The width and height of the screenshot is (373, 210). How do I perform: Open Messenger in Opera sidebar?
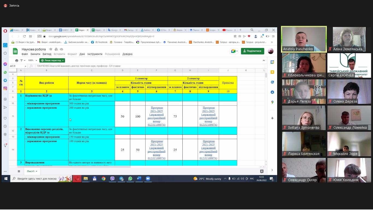tap(5, 64)
